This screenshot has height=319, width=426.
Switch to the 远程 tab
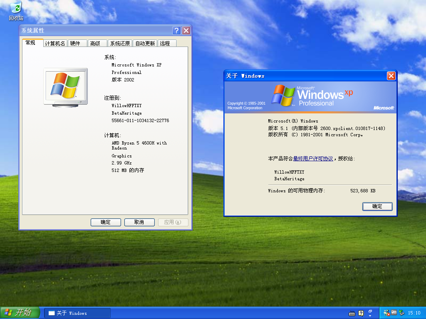167,43
